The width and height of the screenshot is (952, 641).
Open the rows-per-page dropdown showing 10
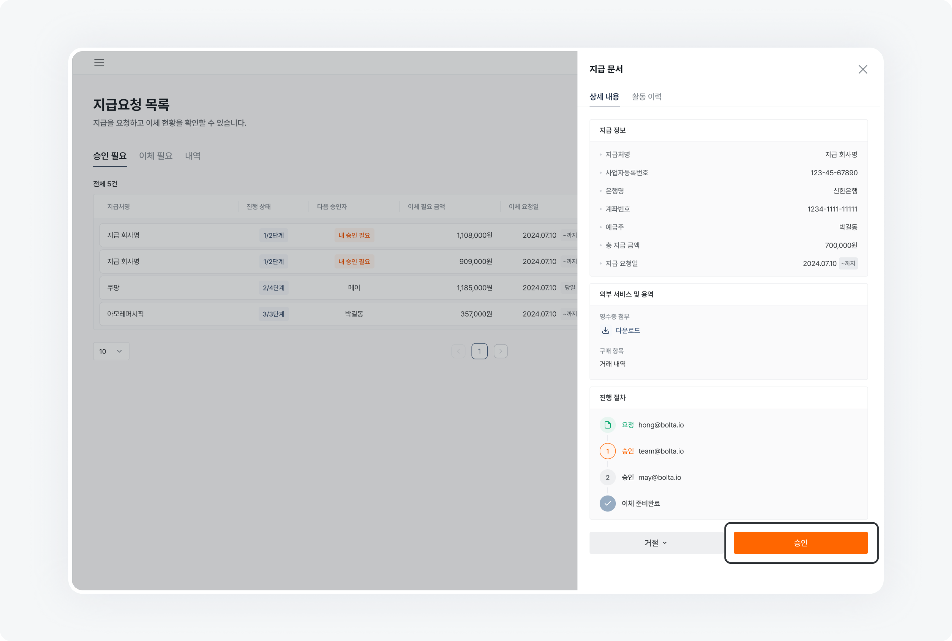(x=111, y=351)
